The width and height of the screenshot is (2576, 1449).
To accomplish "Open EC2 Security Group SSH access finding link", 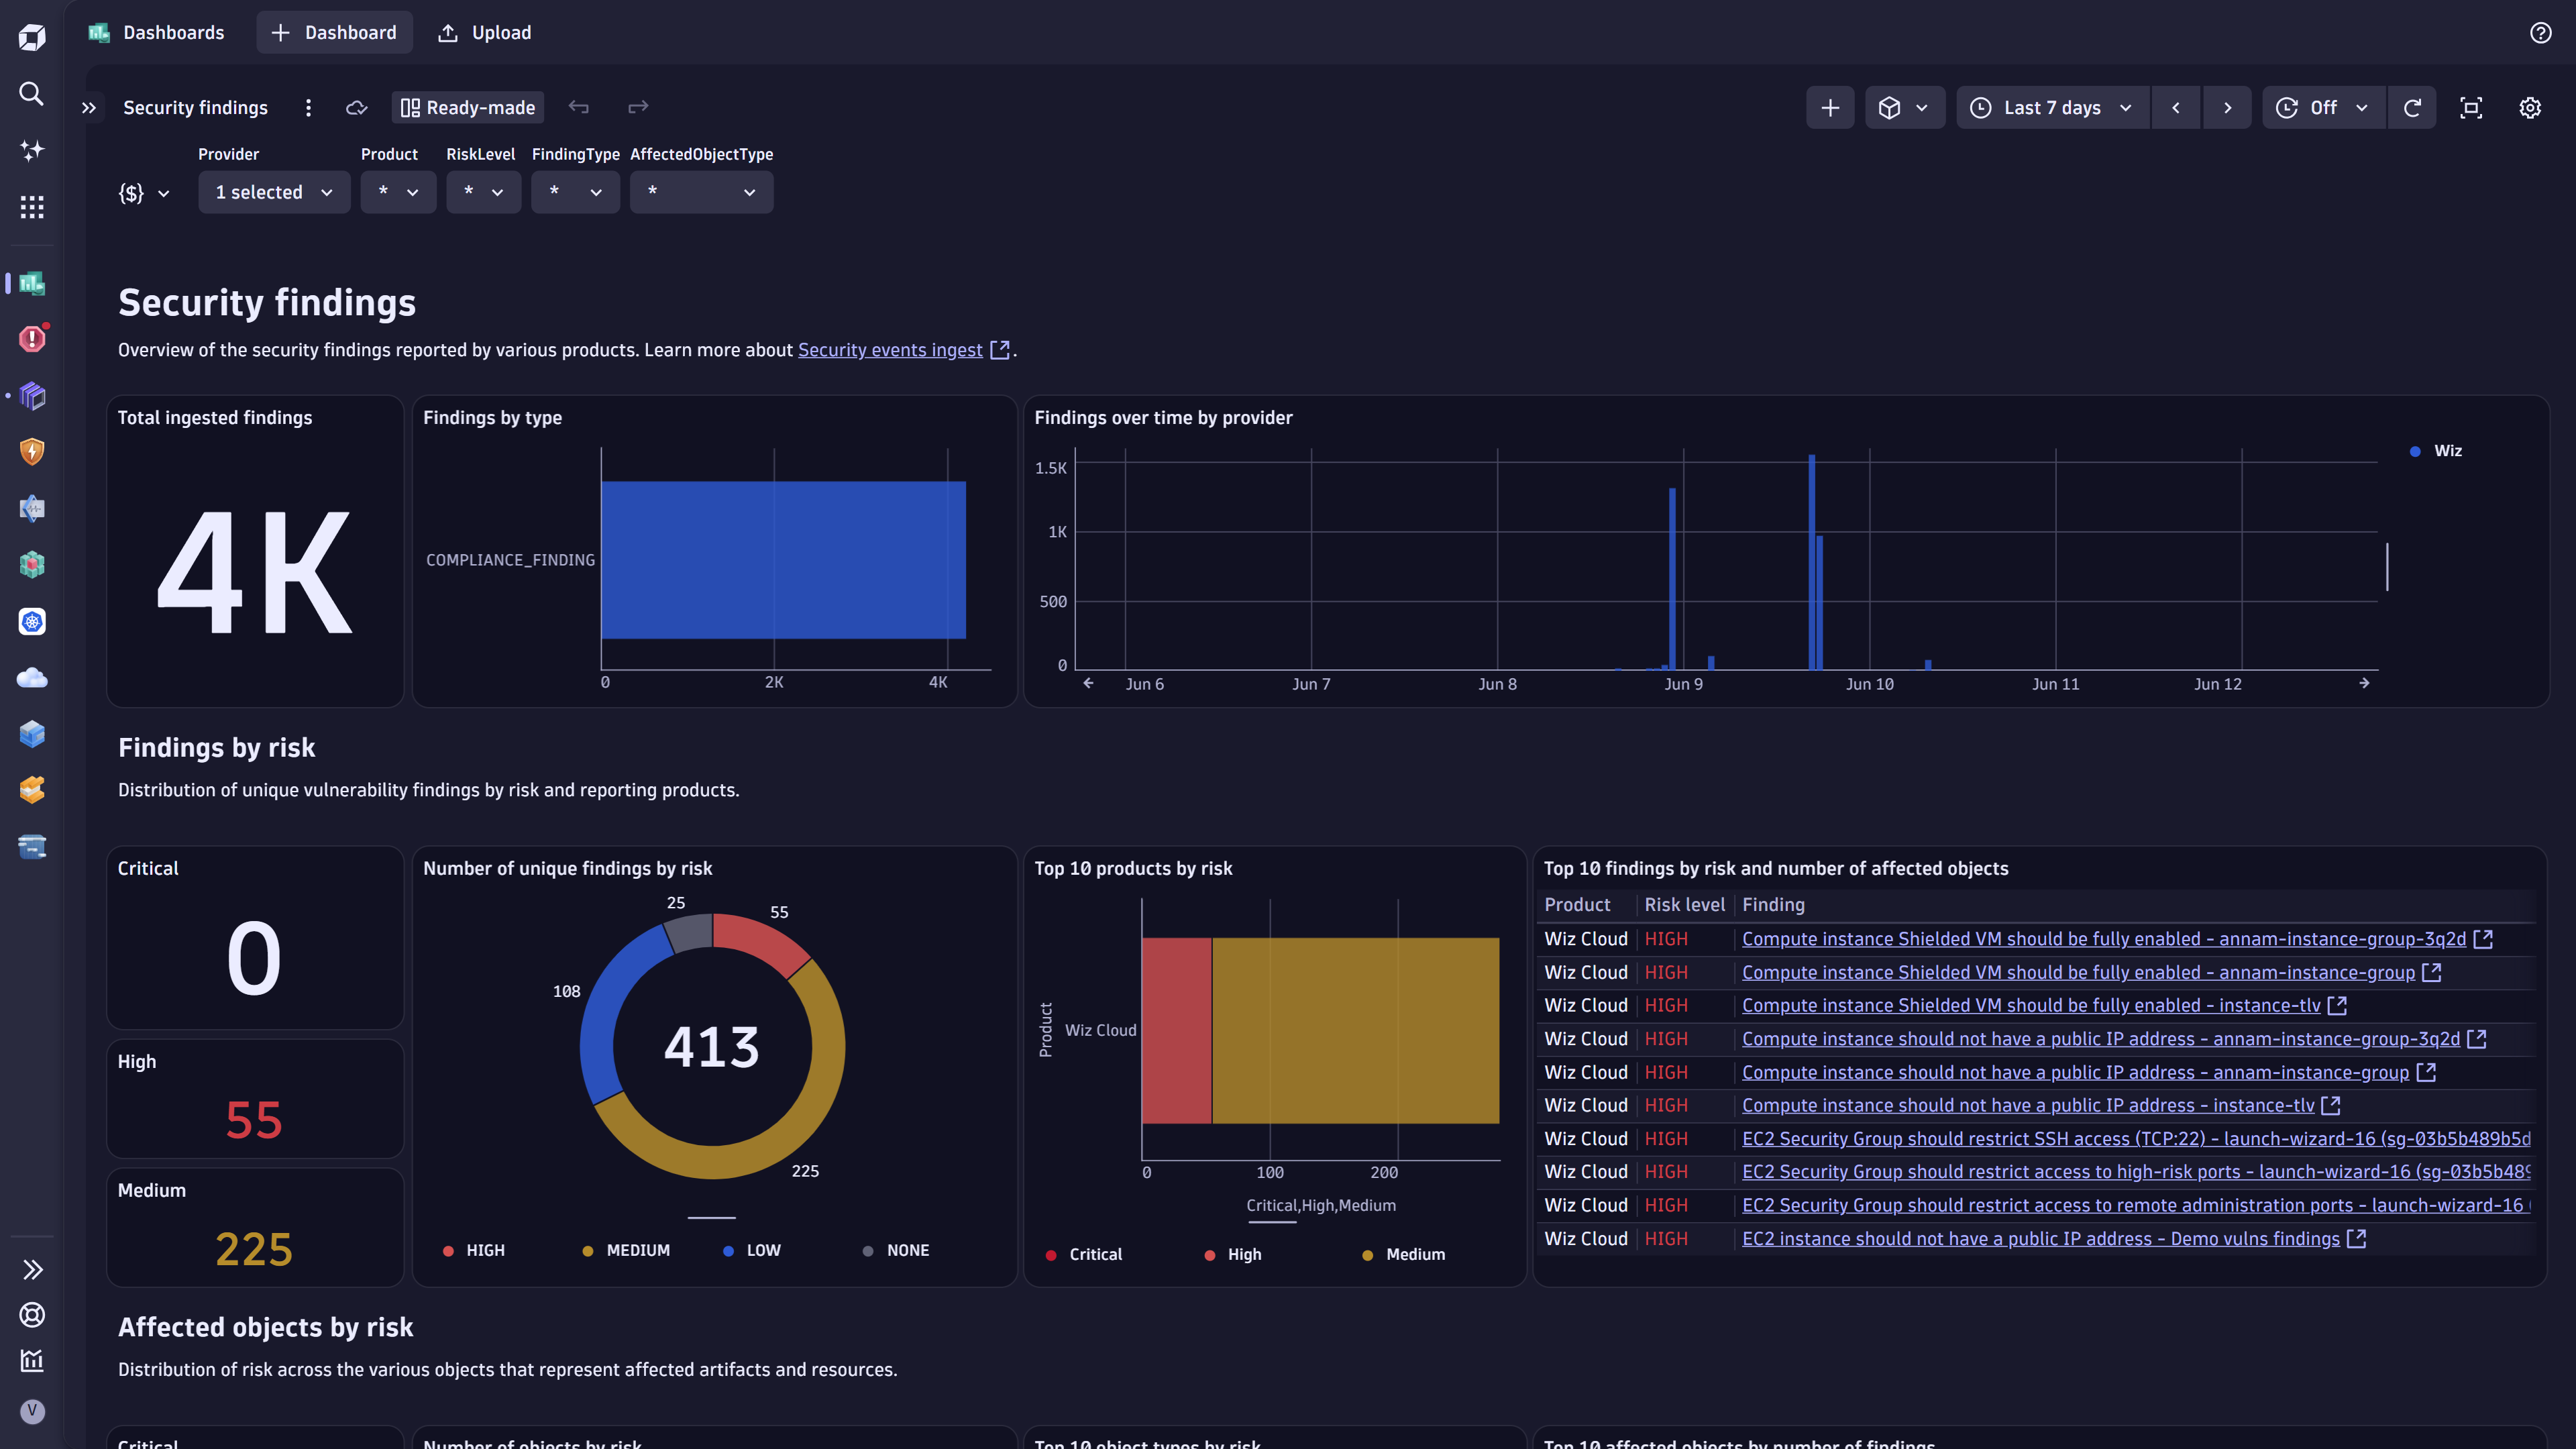I will tap(2135, 1138).
